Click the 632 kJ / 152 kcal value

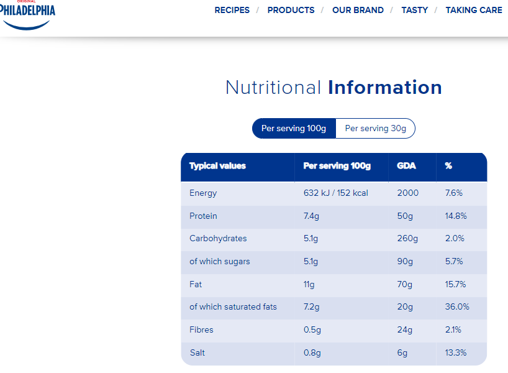pyautogui.click(x=335, y=193)
